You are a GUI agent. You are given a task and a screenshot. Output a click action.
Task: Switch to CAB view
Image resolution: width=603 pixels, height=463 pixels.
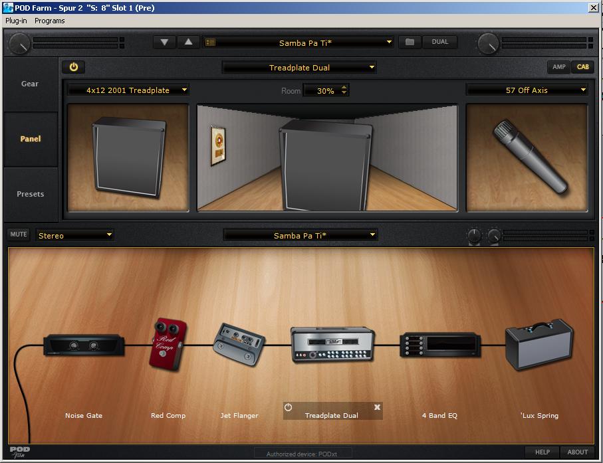click(x=582, y=67)
